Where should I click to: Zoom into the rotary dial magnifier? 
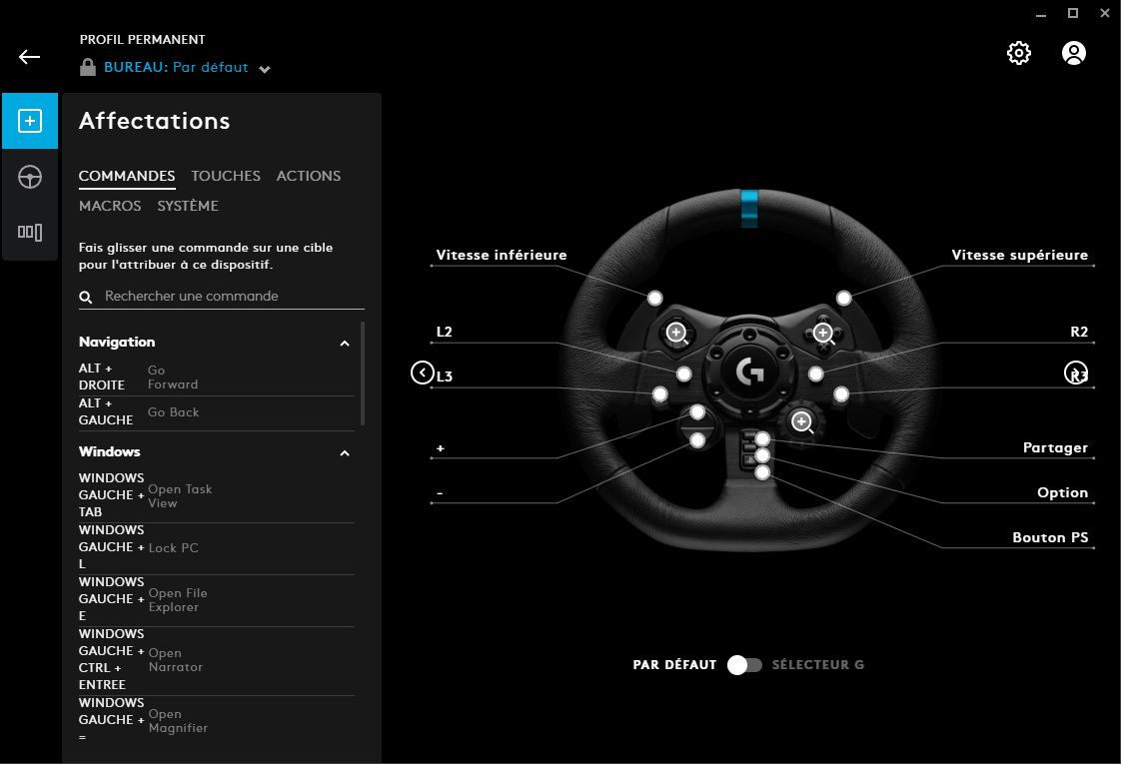801,422
